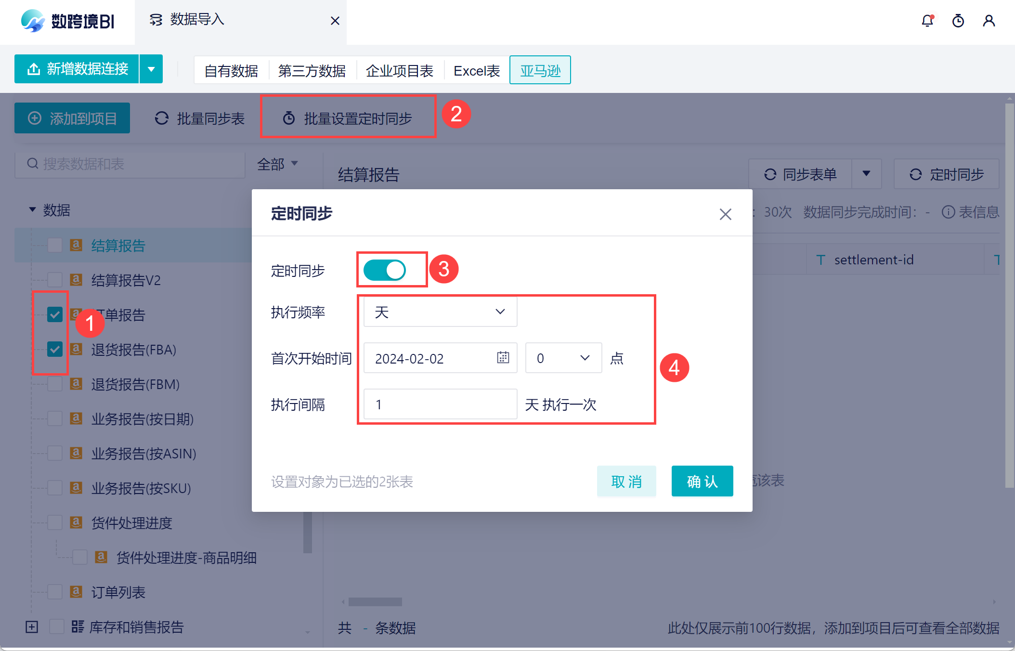Switch to the Excel表 tab
Viewport: 1015px width, 651px height.
[x=476, y=71]
